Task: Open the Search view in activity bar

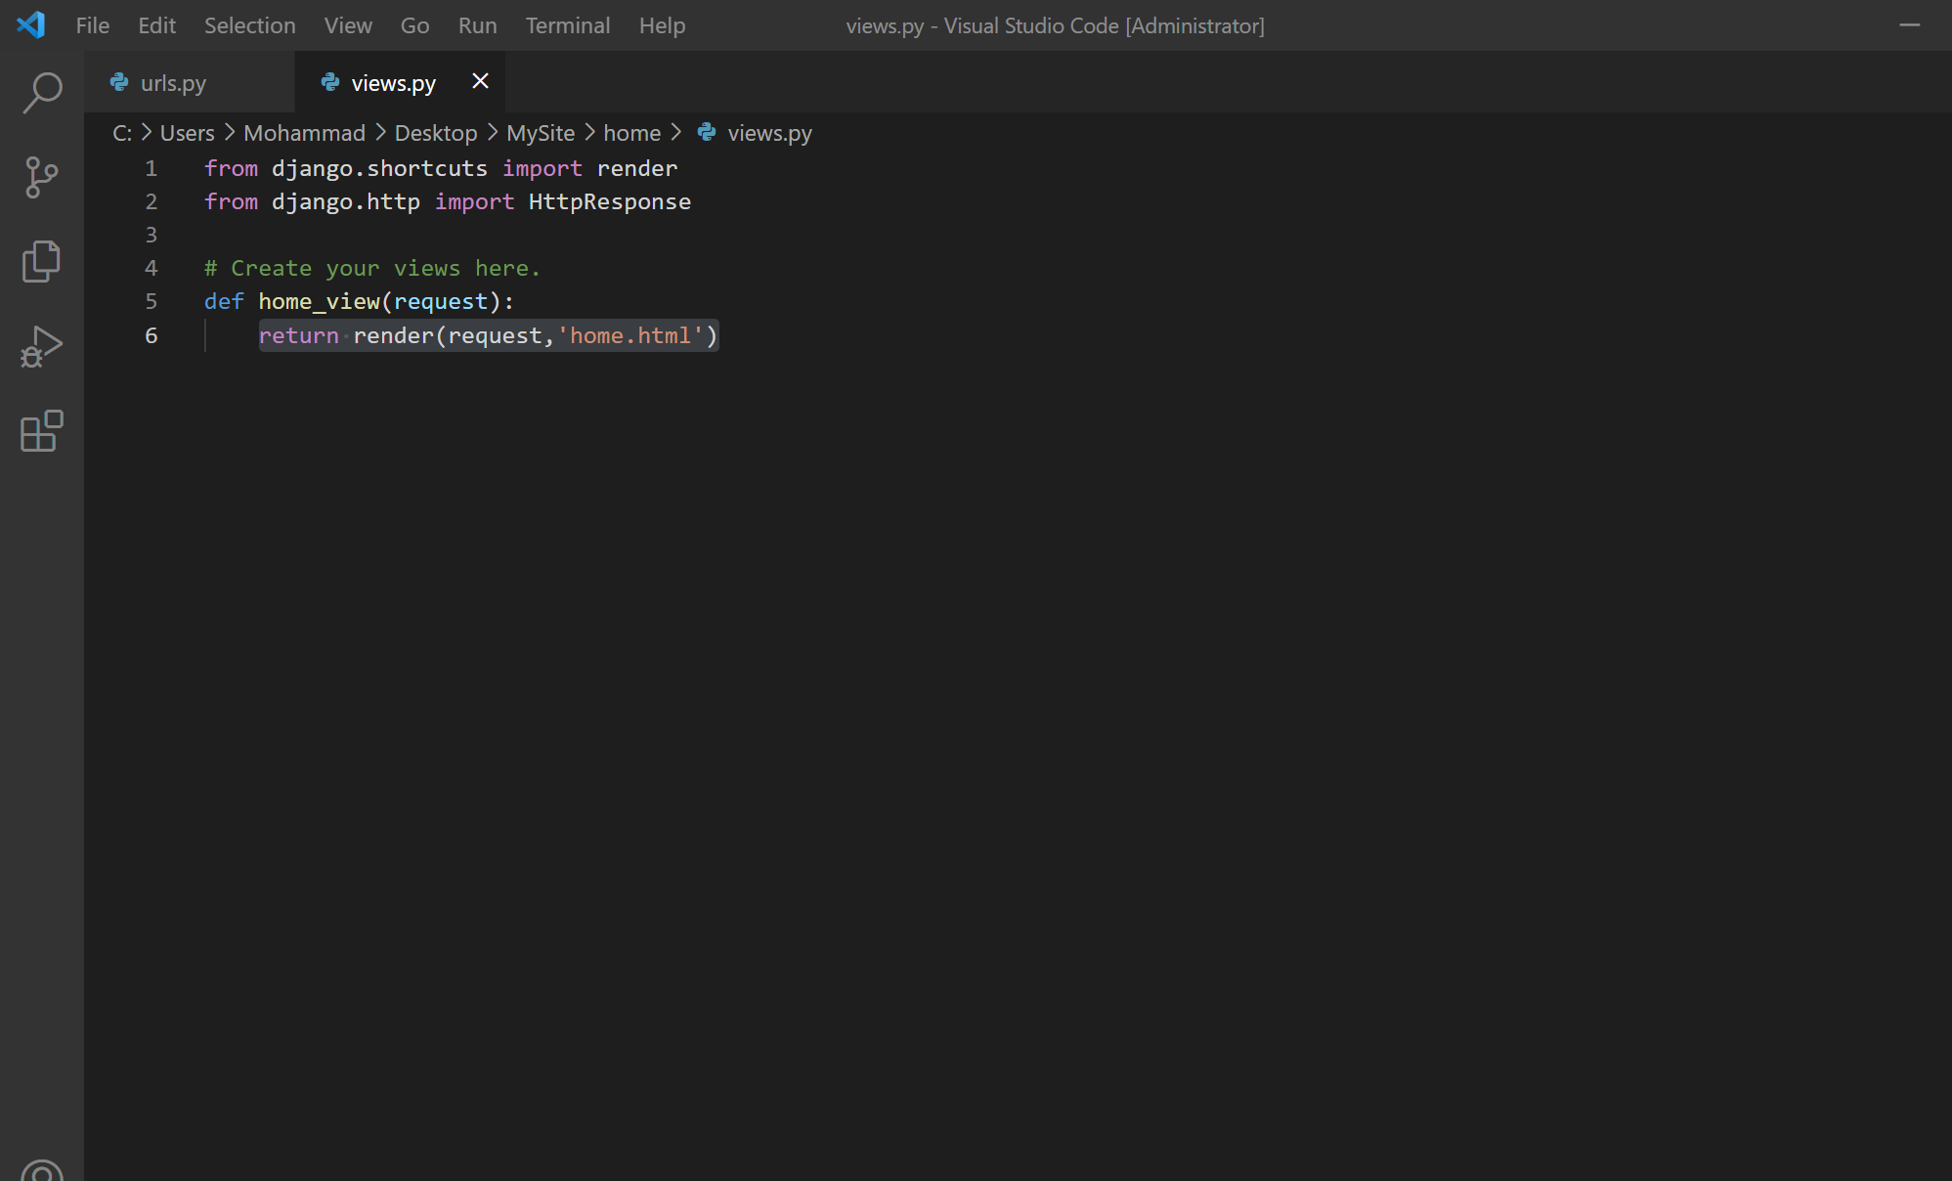Action: click(42, 93)
